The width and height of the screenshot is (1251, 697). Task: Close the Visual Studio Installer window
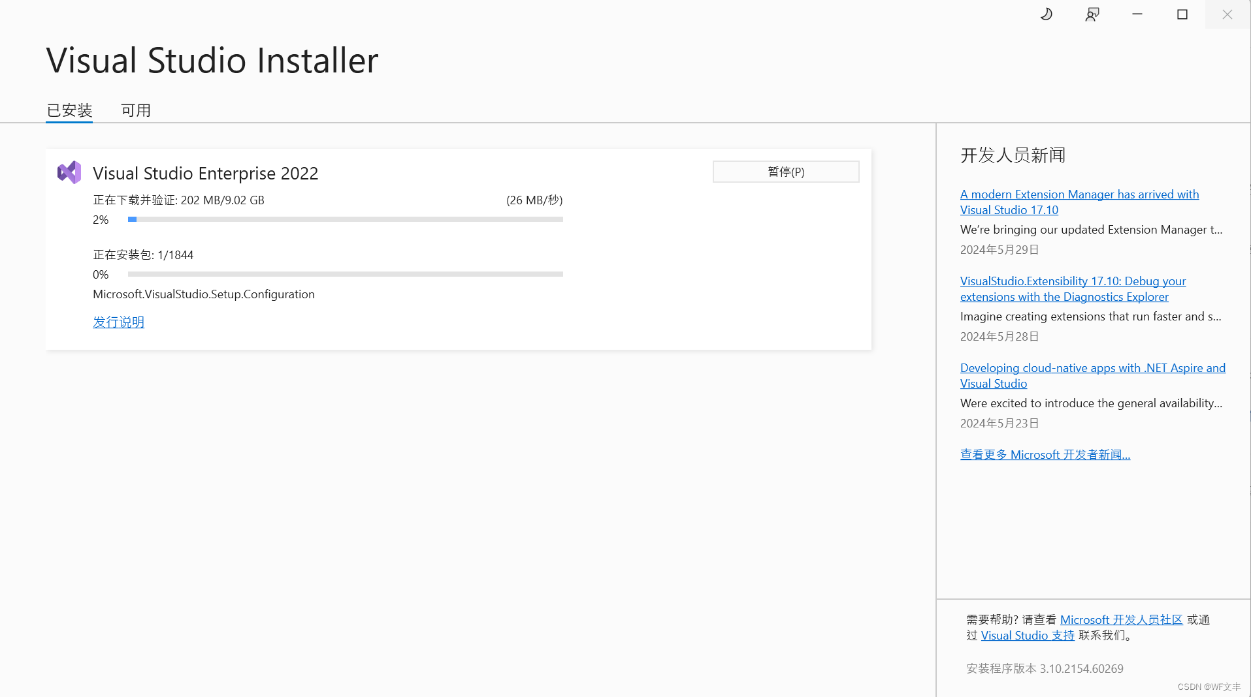click(x=1227, y=14)
